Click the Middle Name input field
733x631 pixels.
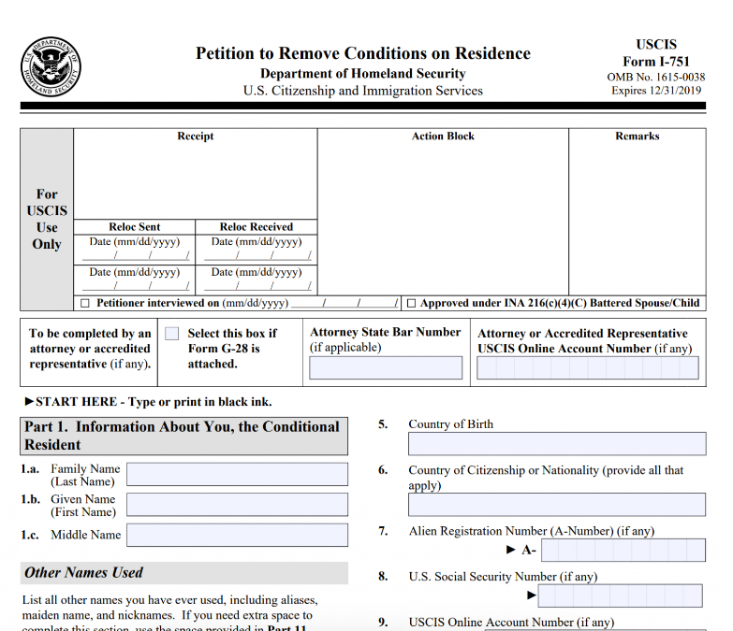[238, 535]
